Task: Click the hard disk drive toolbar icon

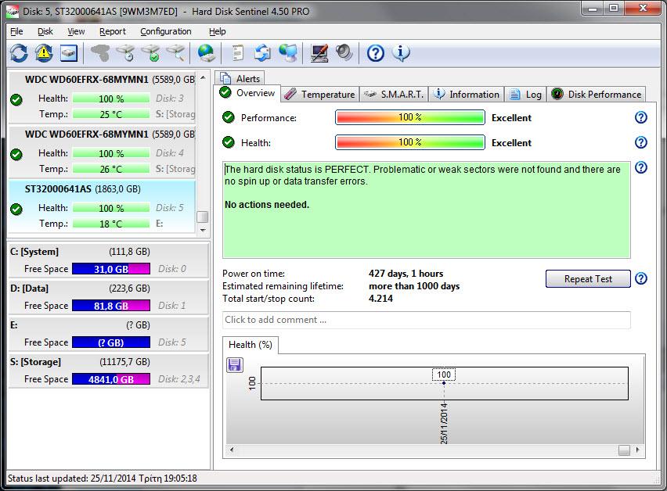Action: (x=69, y=53)
